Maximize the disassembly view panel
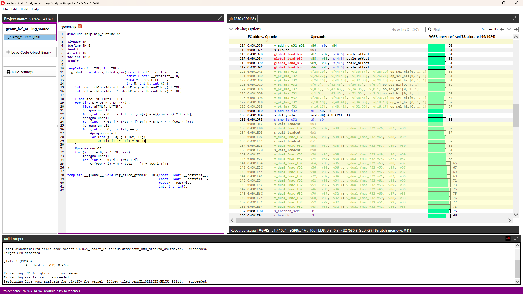Viewport: 523px width, 294px height. click(x=514, y=19)
